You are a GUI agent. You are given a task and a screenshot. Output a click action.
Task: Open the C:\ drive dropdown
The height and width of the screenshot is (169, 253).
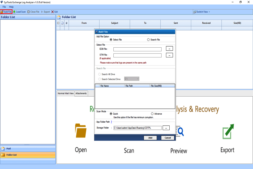(x=132, y=79)
